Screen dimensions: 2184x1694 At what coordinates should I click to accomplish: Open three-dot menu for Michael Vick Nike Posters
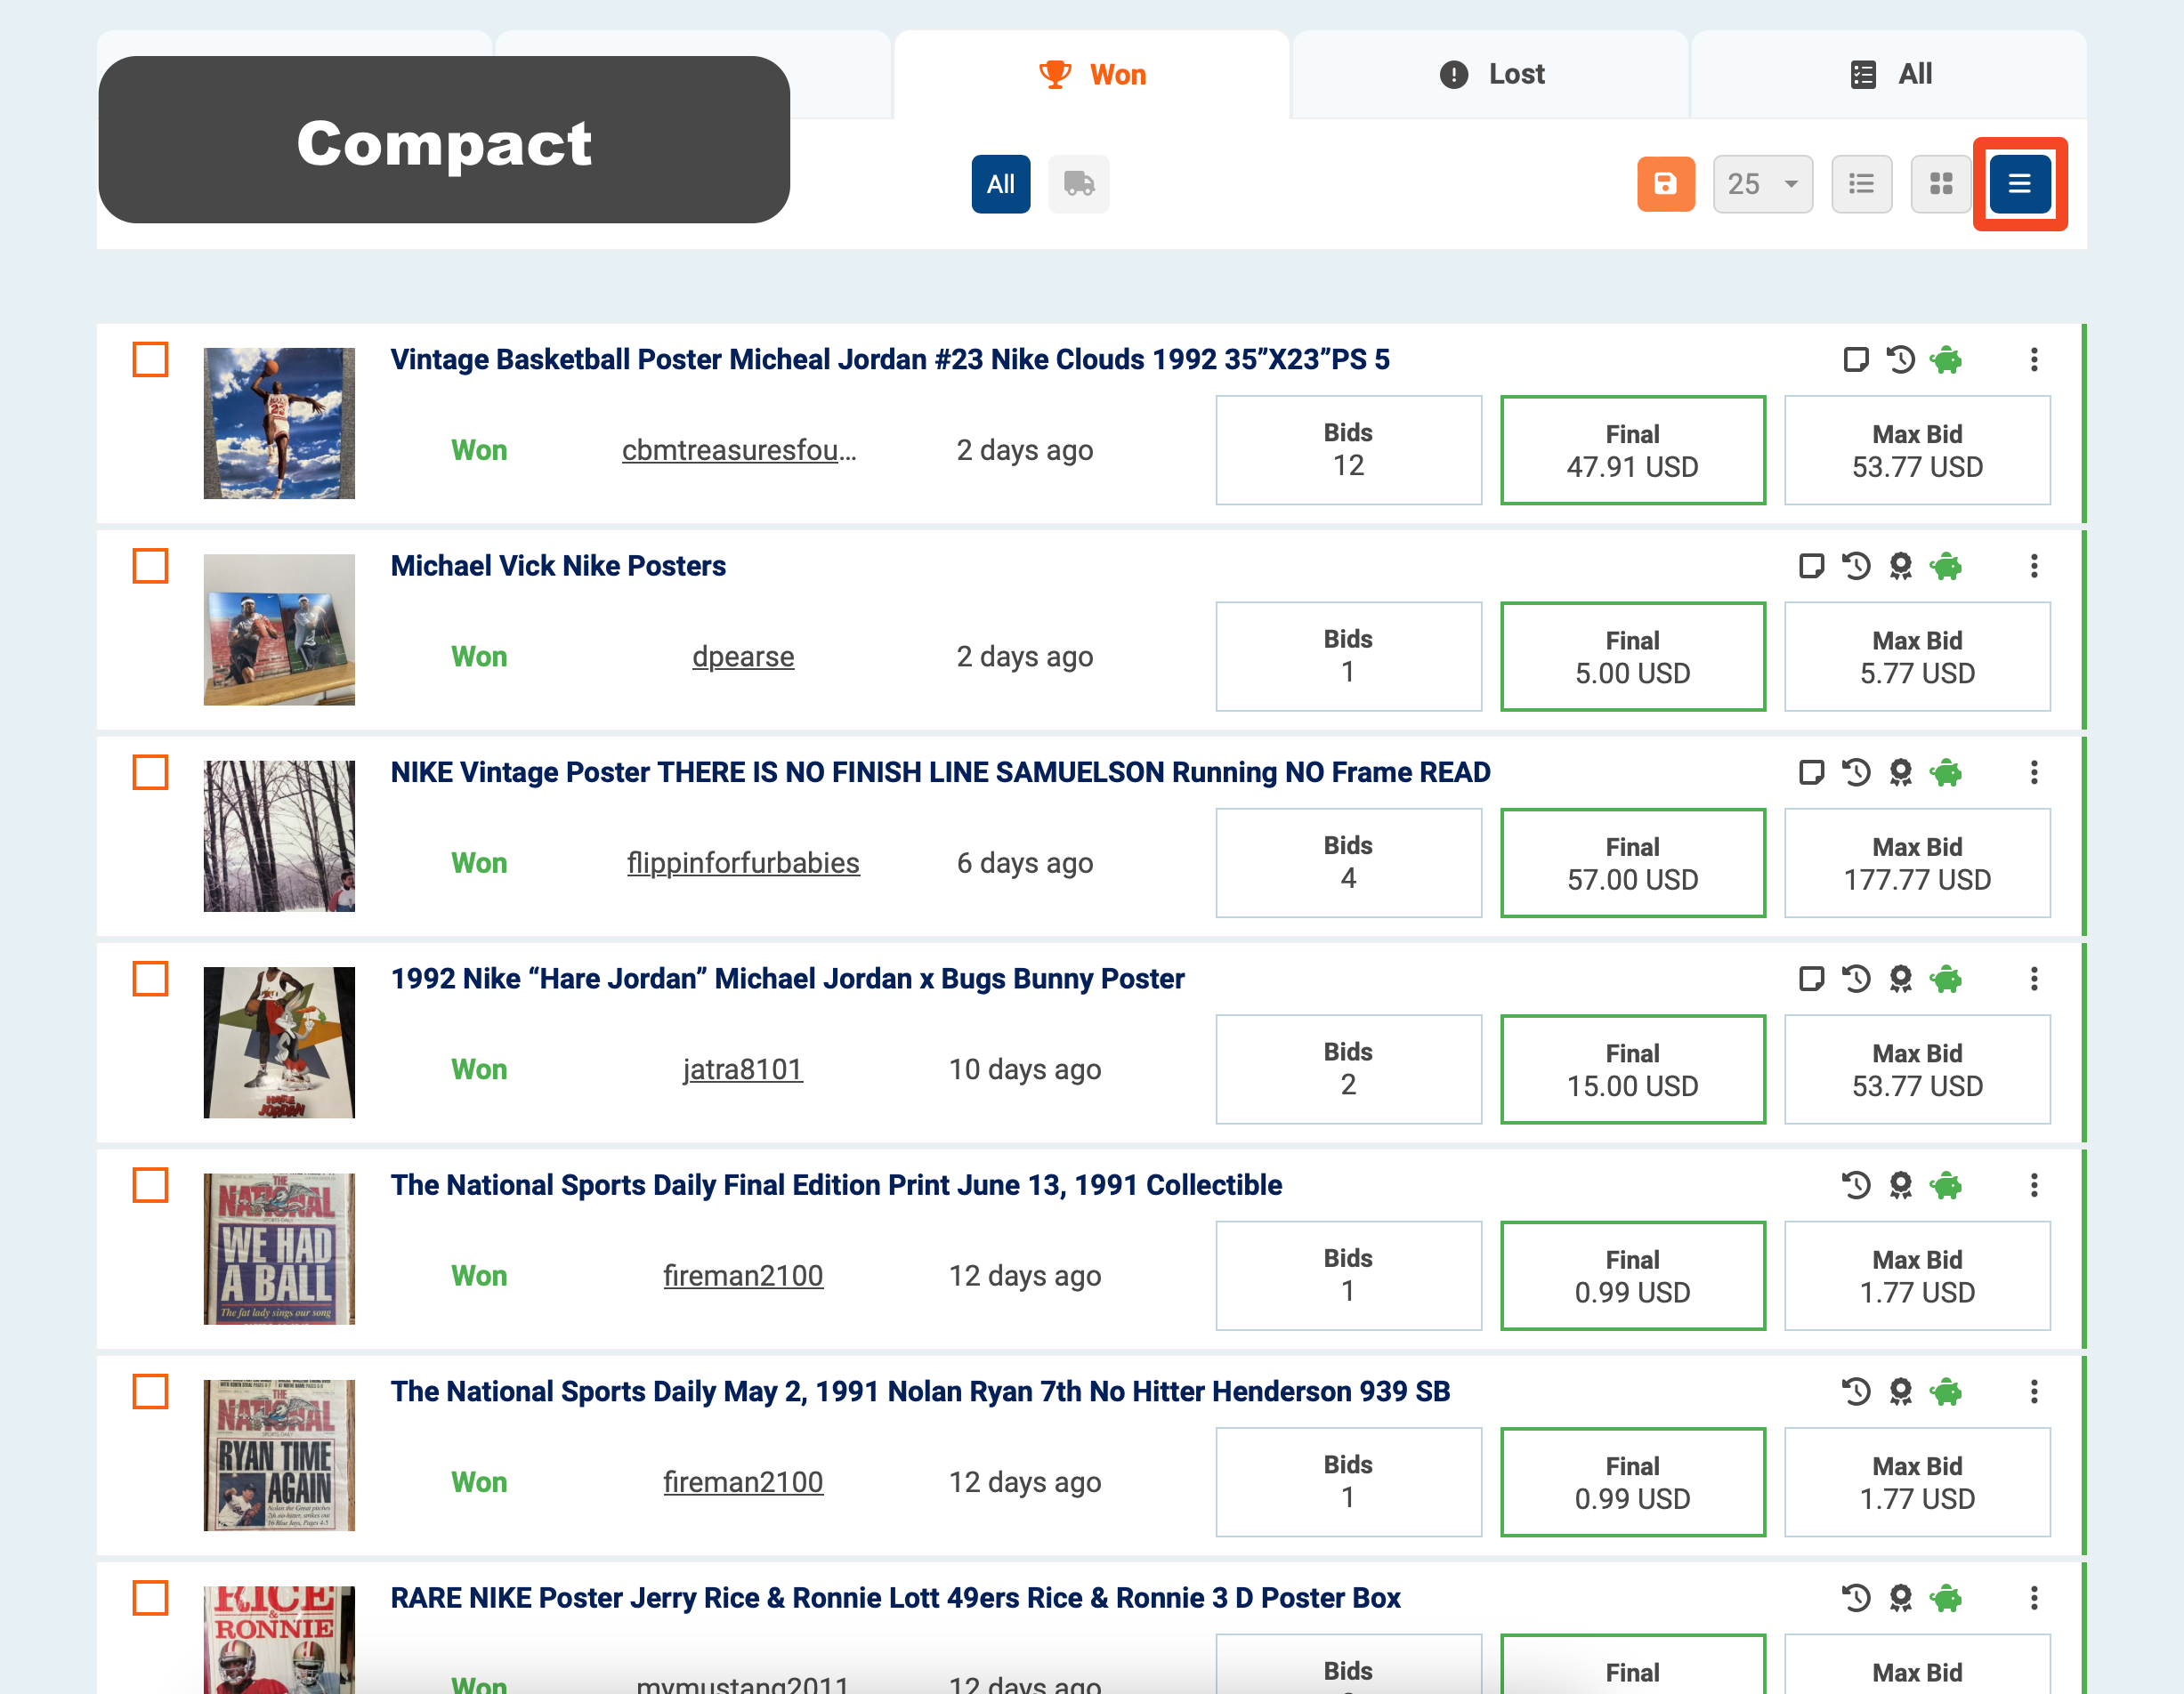(x=2033, y=567)
